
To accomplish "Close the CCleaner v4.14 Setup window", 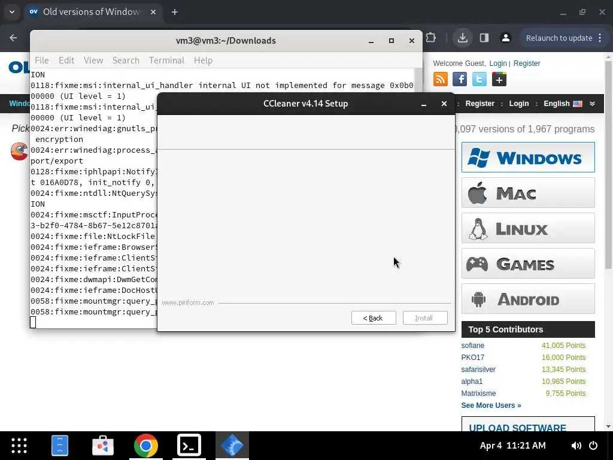I will click(x=444, y=104).
